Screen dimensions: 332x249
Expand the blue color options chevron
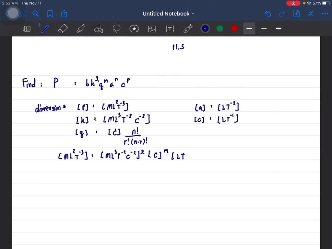205,29
